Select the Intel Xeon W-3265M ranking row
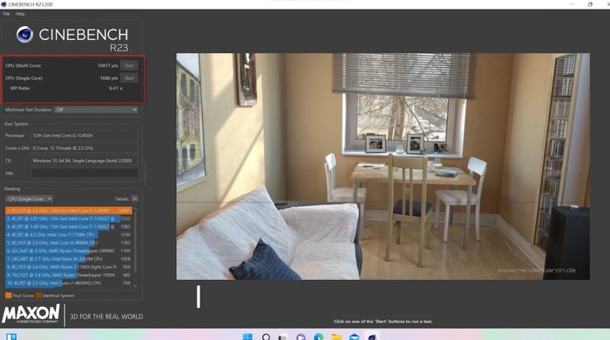Screen dimensions: 610x340 tap(69, 259)
